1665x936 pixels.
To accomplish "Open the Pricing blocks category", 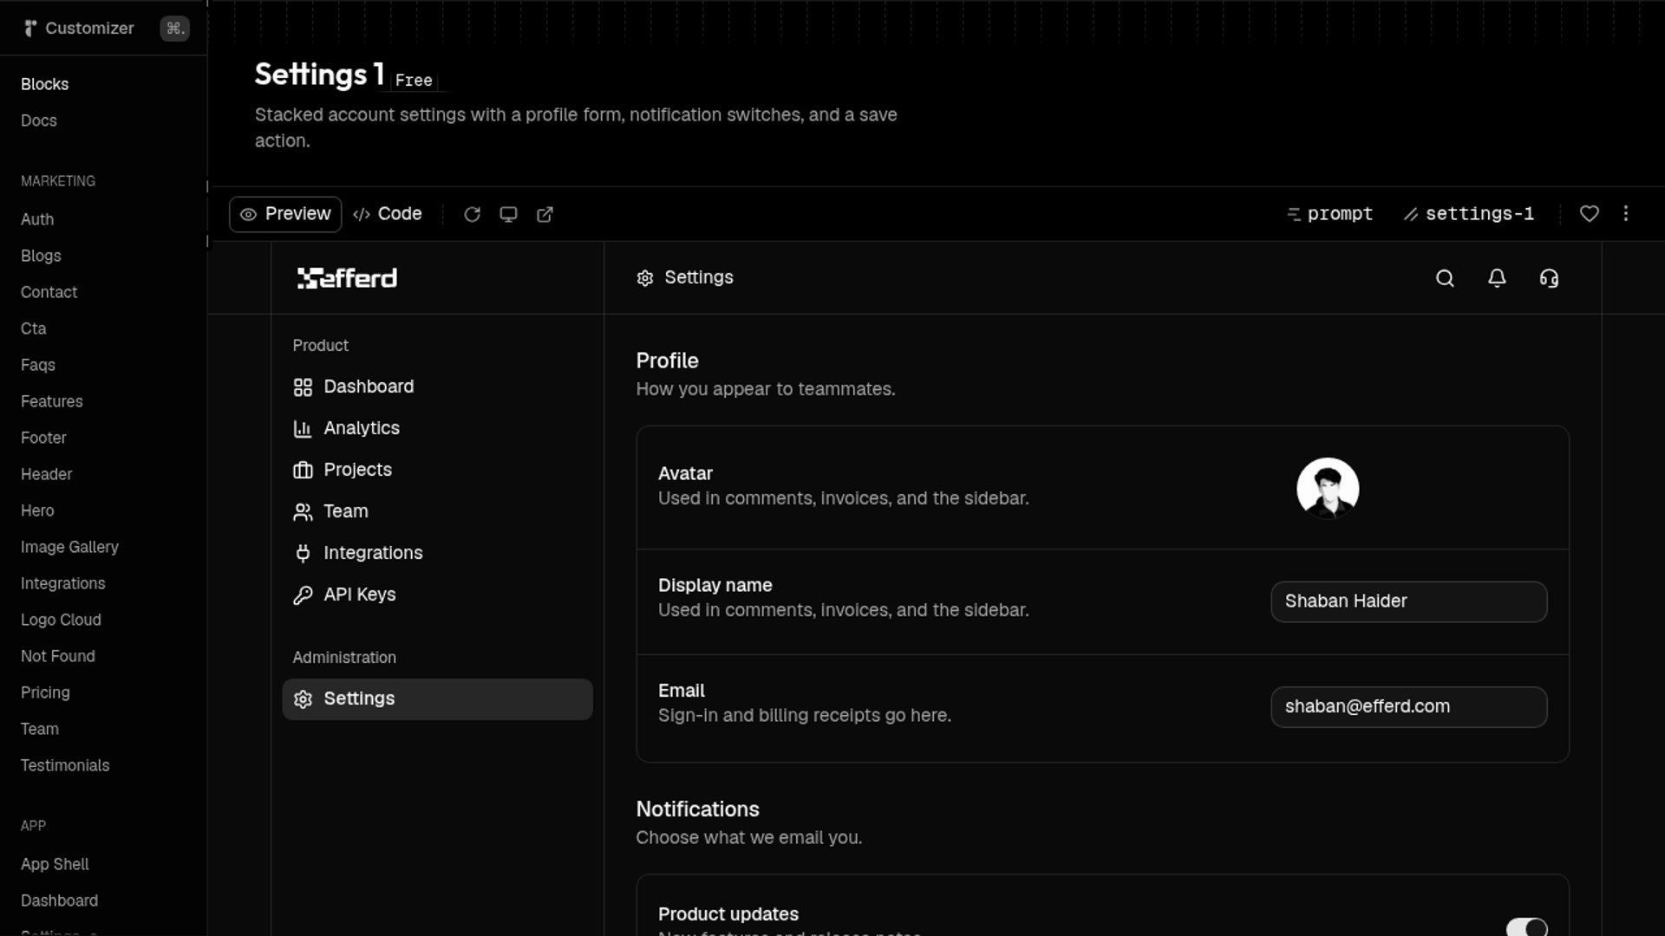I will (45, 692).
